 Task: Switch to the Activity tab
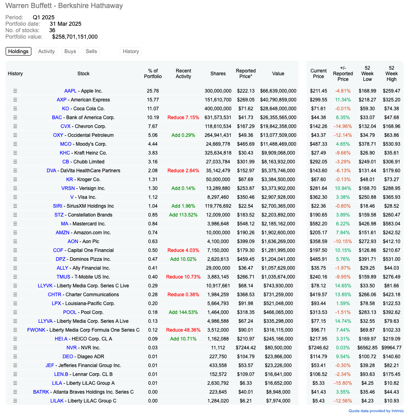[x=46, y=51]
